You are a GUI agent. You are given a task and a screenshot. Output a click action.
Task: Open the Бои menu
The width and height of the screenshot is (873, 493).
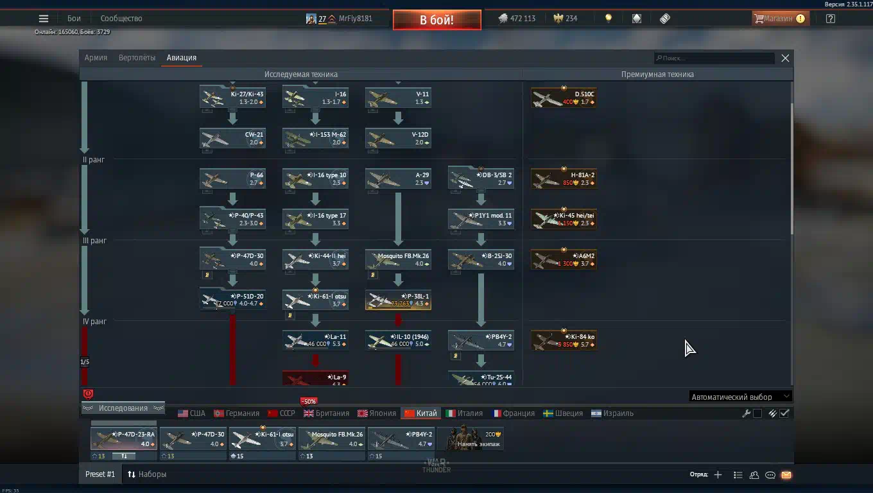(74, 19)
